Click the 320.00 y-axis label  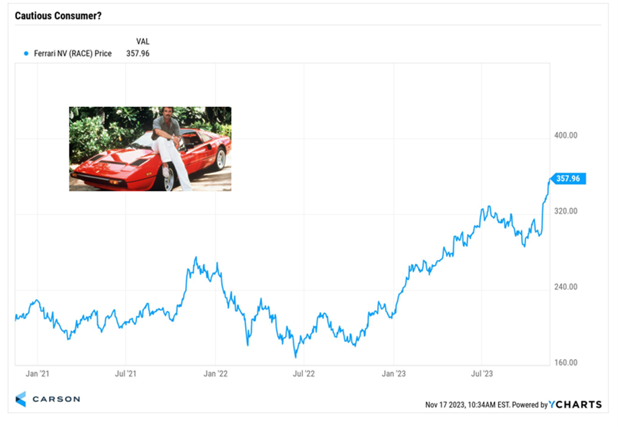coord(566,211)
